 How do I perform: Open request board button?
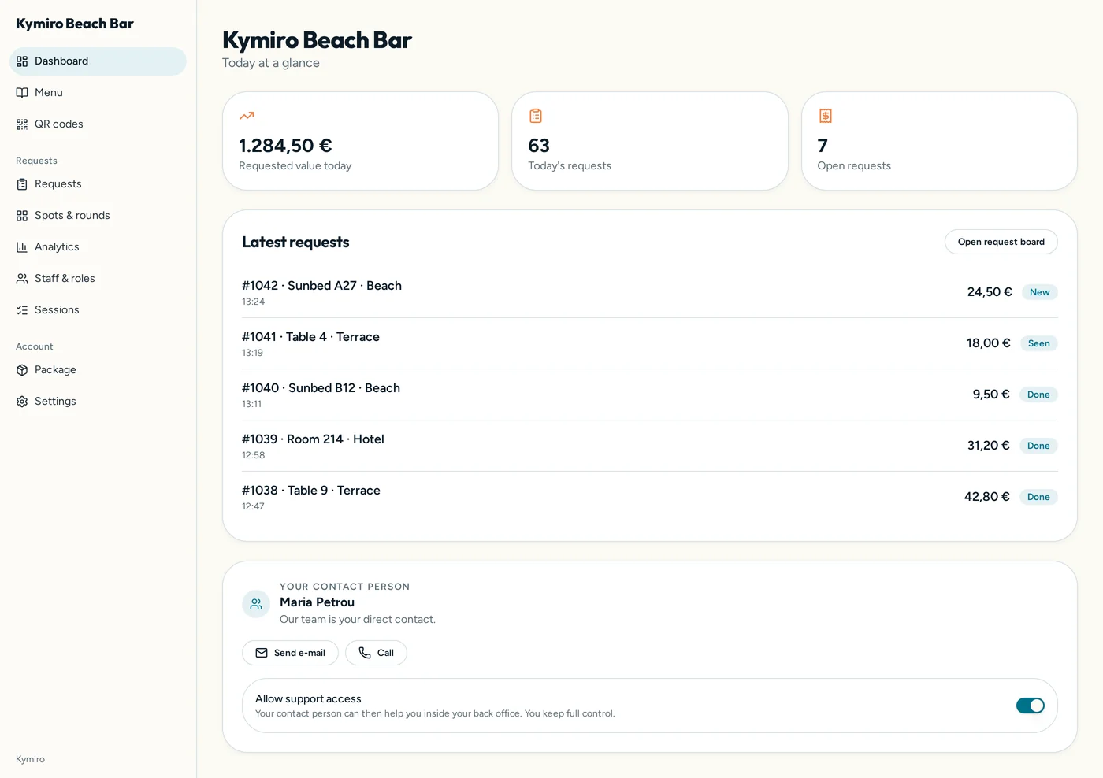[1001, 242]
